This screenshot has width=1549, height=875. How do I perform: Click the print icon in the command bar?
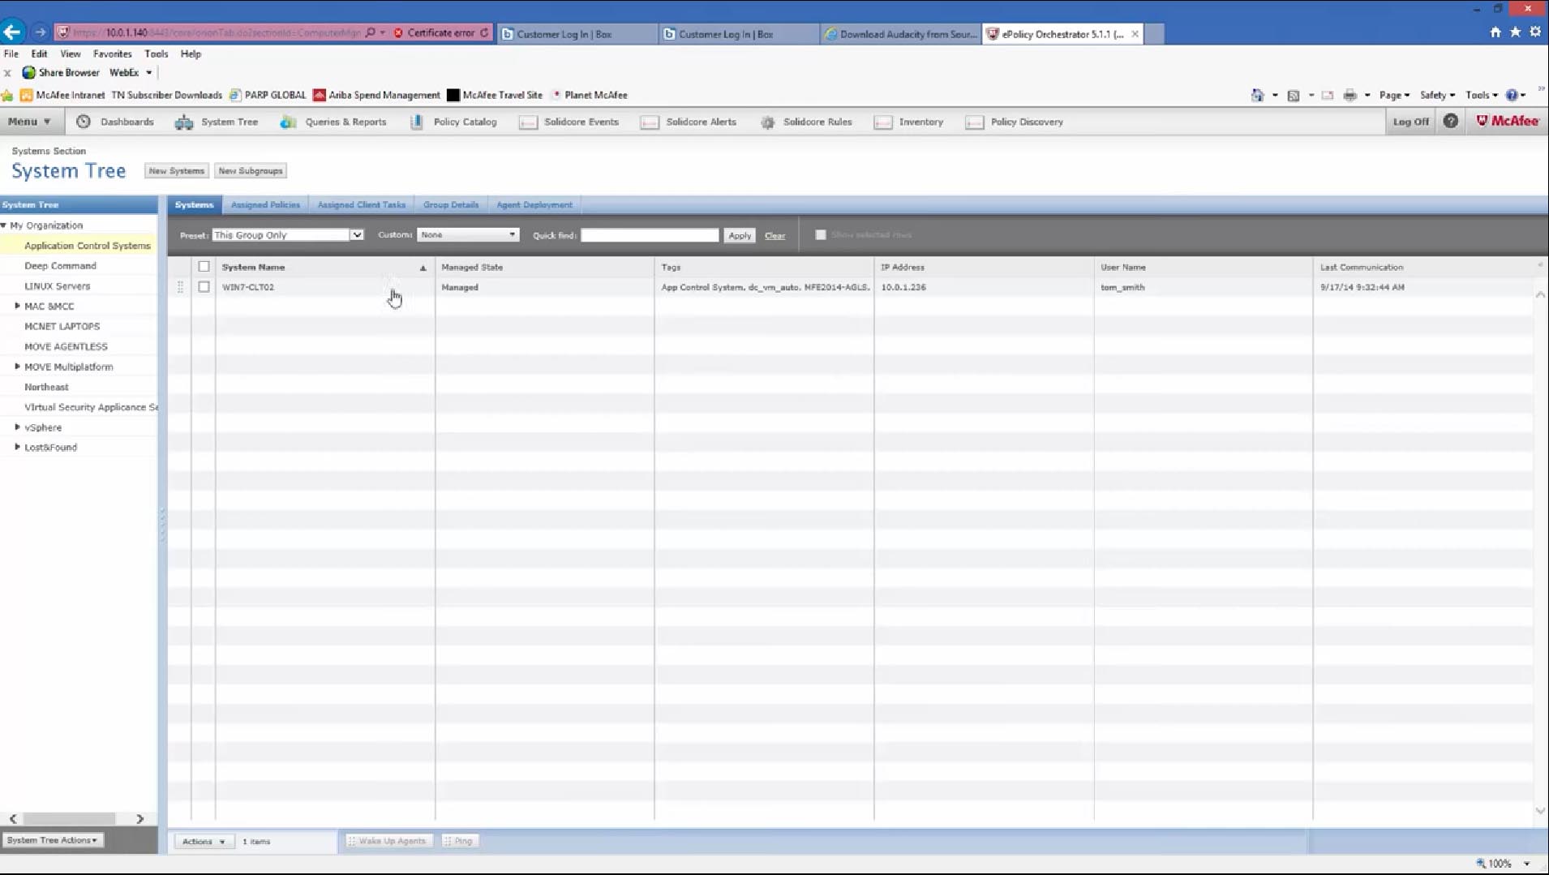pos(1349,95)
